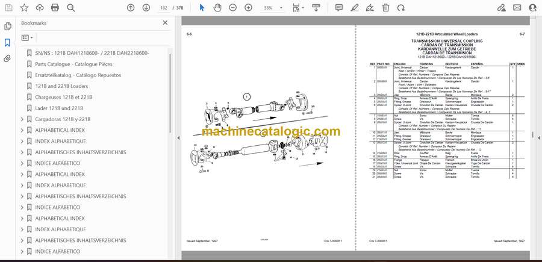Expand the Cargadoras 121B y 221B bookmark
542x262 pixels.
click(x=22, y=119)
